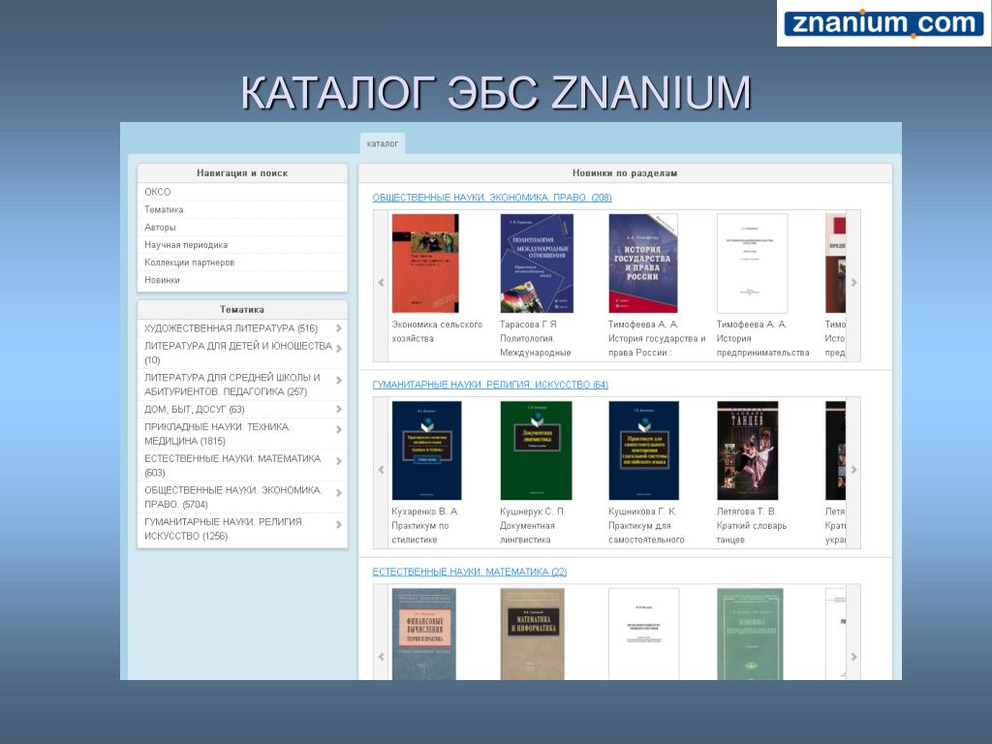Click previous arrow in natural sciences carousel
Image resolution: width=992 pixels, height=744 pixels.
[381, 657]
